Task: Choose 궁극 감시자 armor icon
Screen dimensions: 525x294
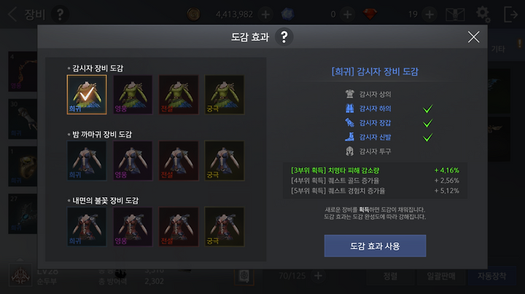Action: (x=225, y=95)
